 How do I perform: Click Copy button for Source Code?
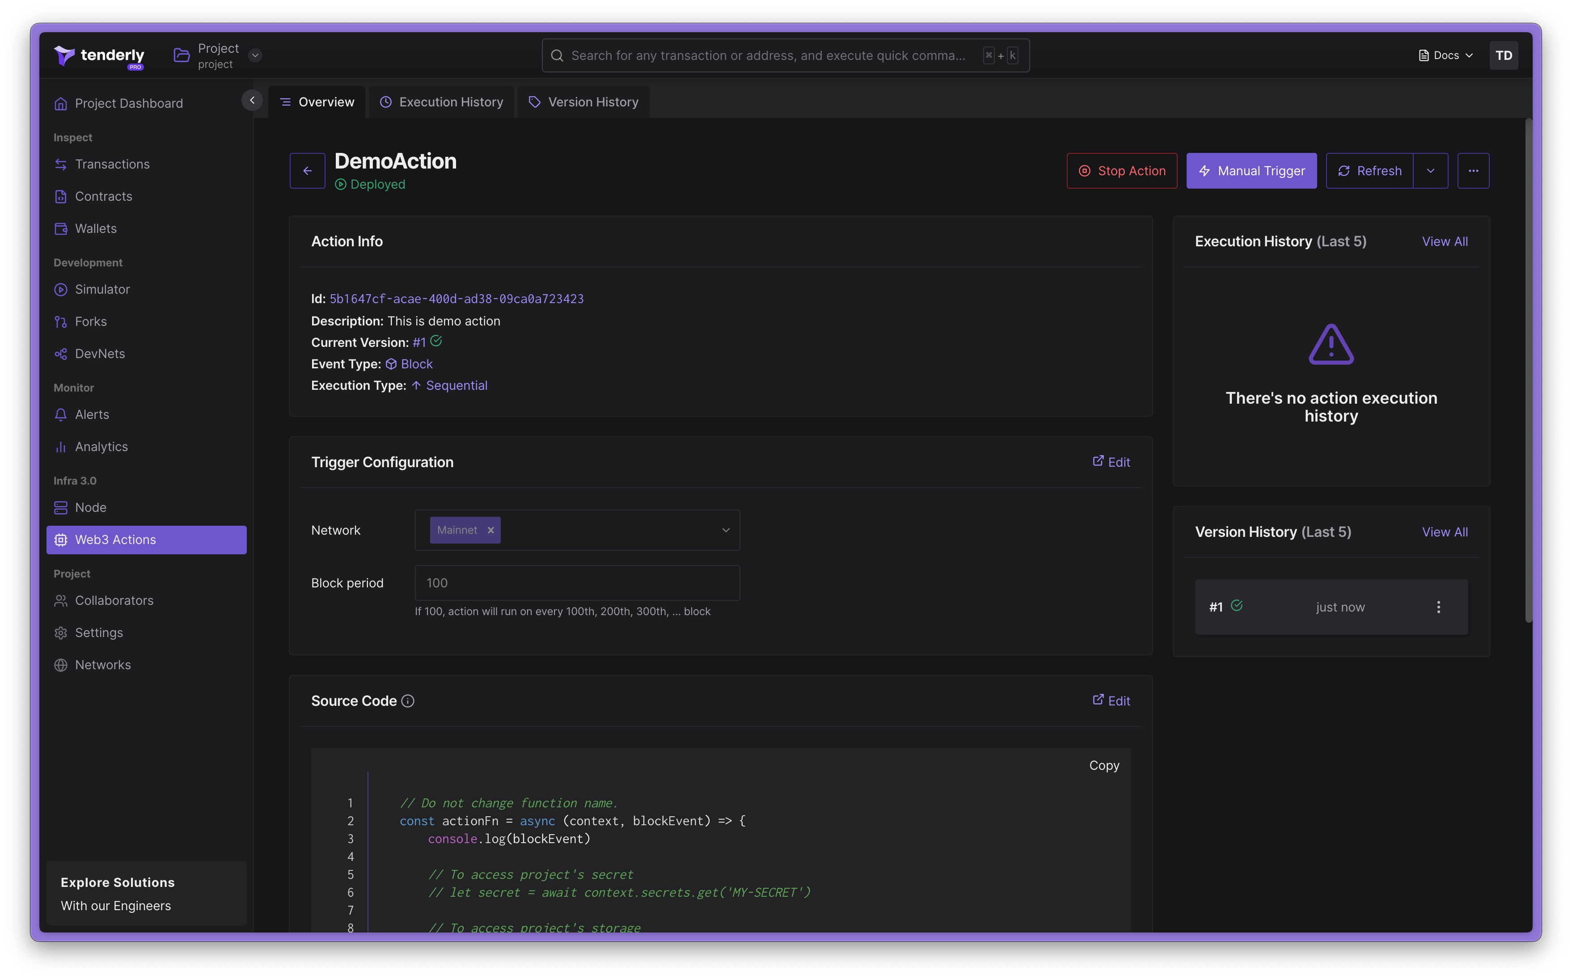pyautogui.click(x=1103, y=765)
